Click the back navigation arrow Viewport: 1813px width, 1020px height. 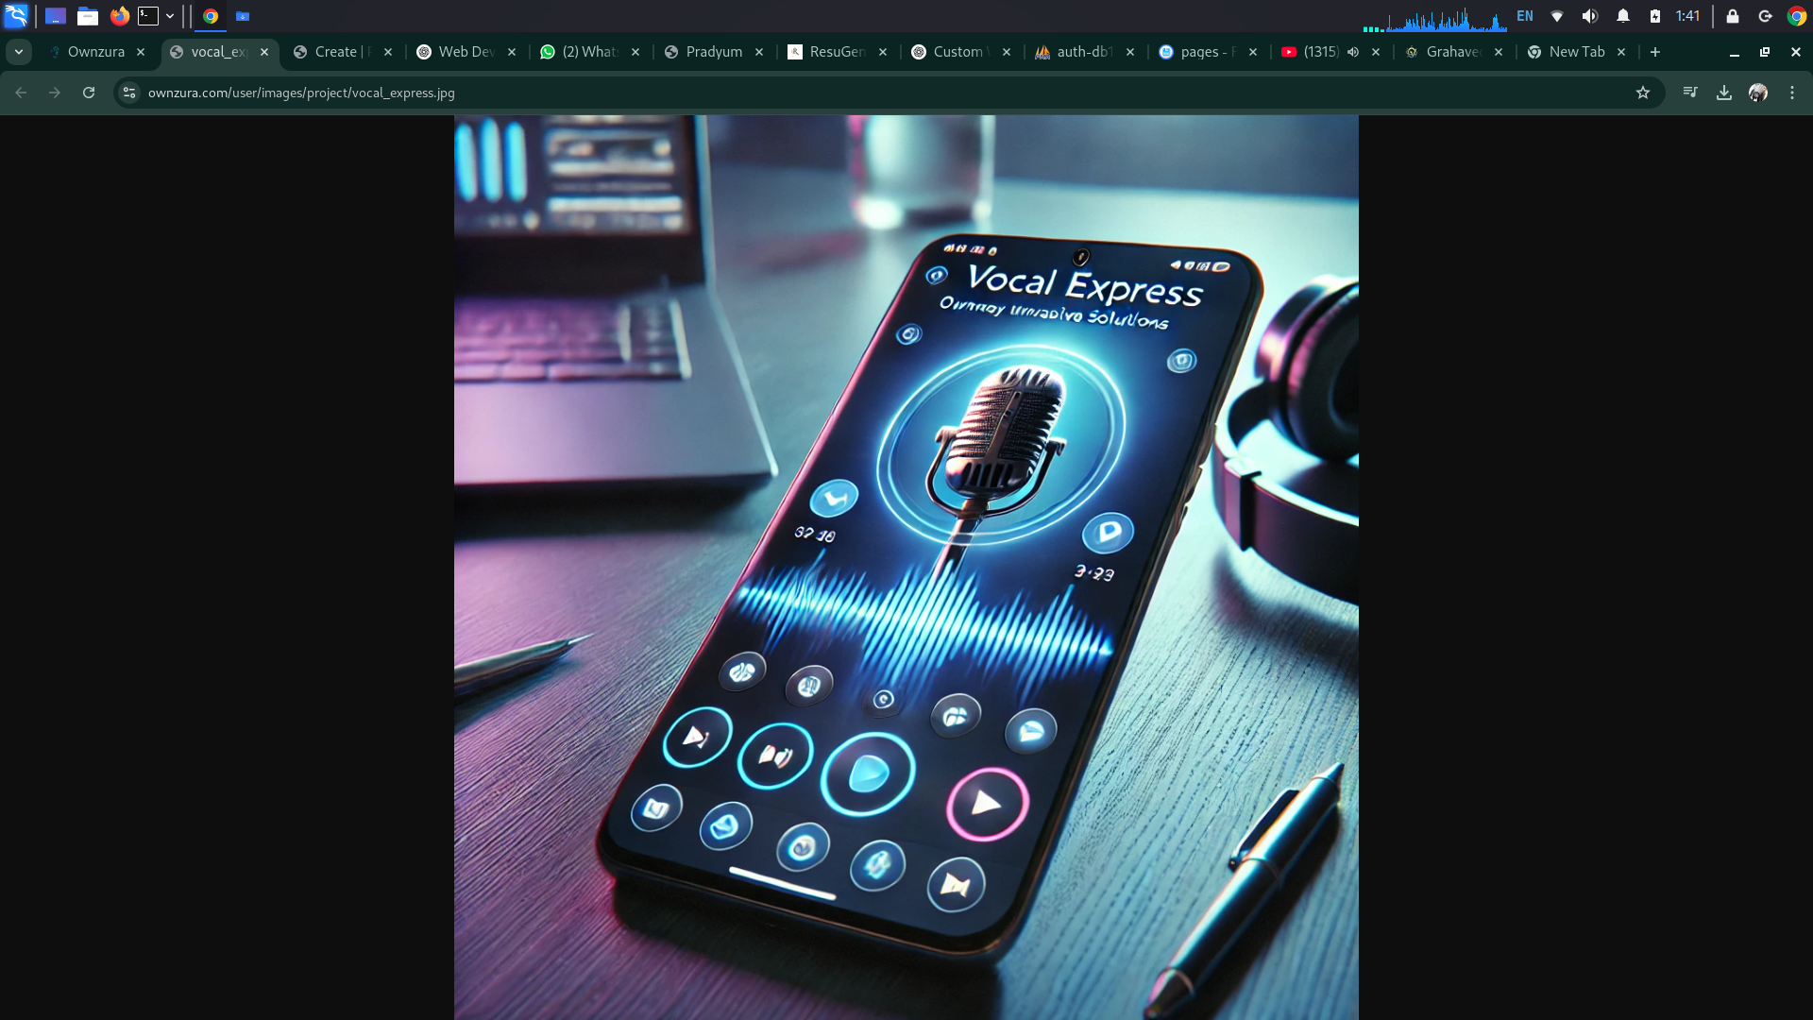[x=21, y=93]
